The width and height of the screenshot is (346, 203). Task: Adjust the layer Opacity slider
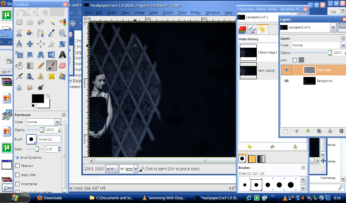point(312,53)
